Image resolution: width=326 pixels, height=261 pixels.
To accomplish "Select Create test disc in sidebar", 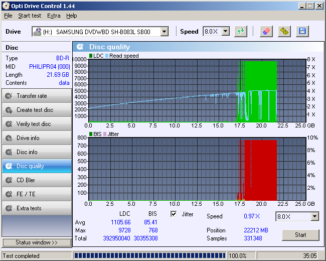I will 37,110.
